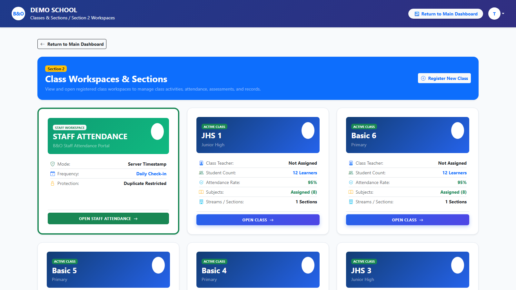Click JHS 1 Subjects book icon
Image resolution: width=516 pixels, height=290 pixels.
click(201, 192)
